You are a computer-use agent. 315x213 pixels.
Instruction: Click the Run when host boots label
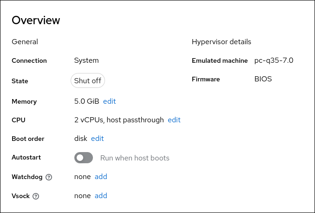[135, 158]
